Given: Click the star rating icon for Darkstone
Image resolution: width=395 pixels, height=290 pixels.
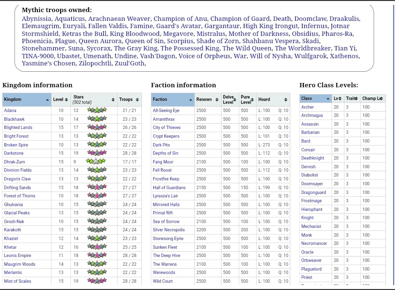Looking at the screenshot, I should pyautogui.click(x=97, y=153).
